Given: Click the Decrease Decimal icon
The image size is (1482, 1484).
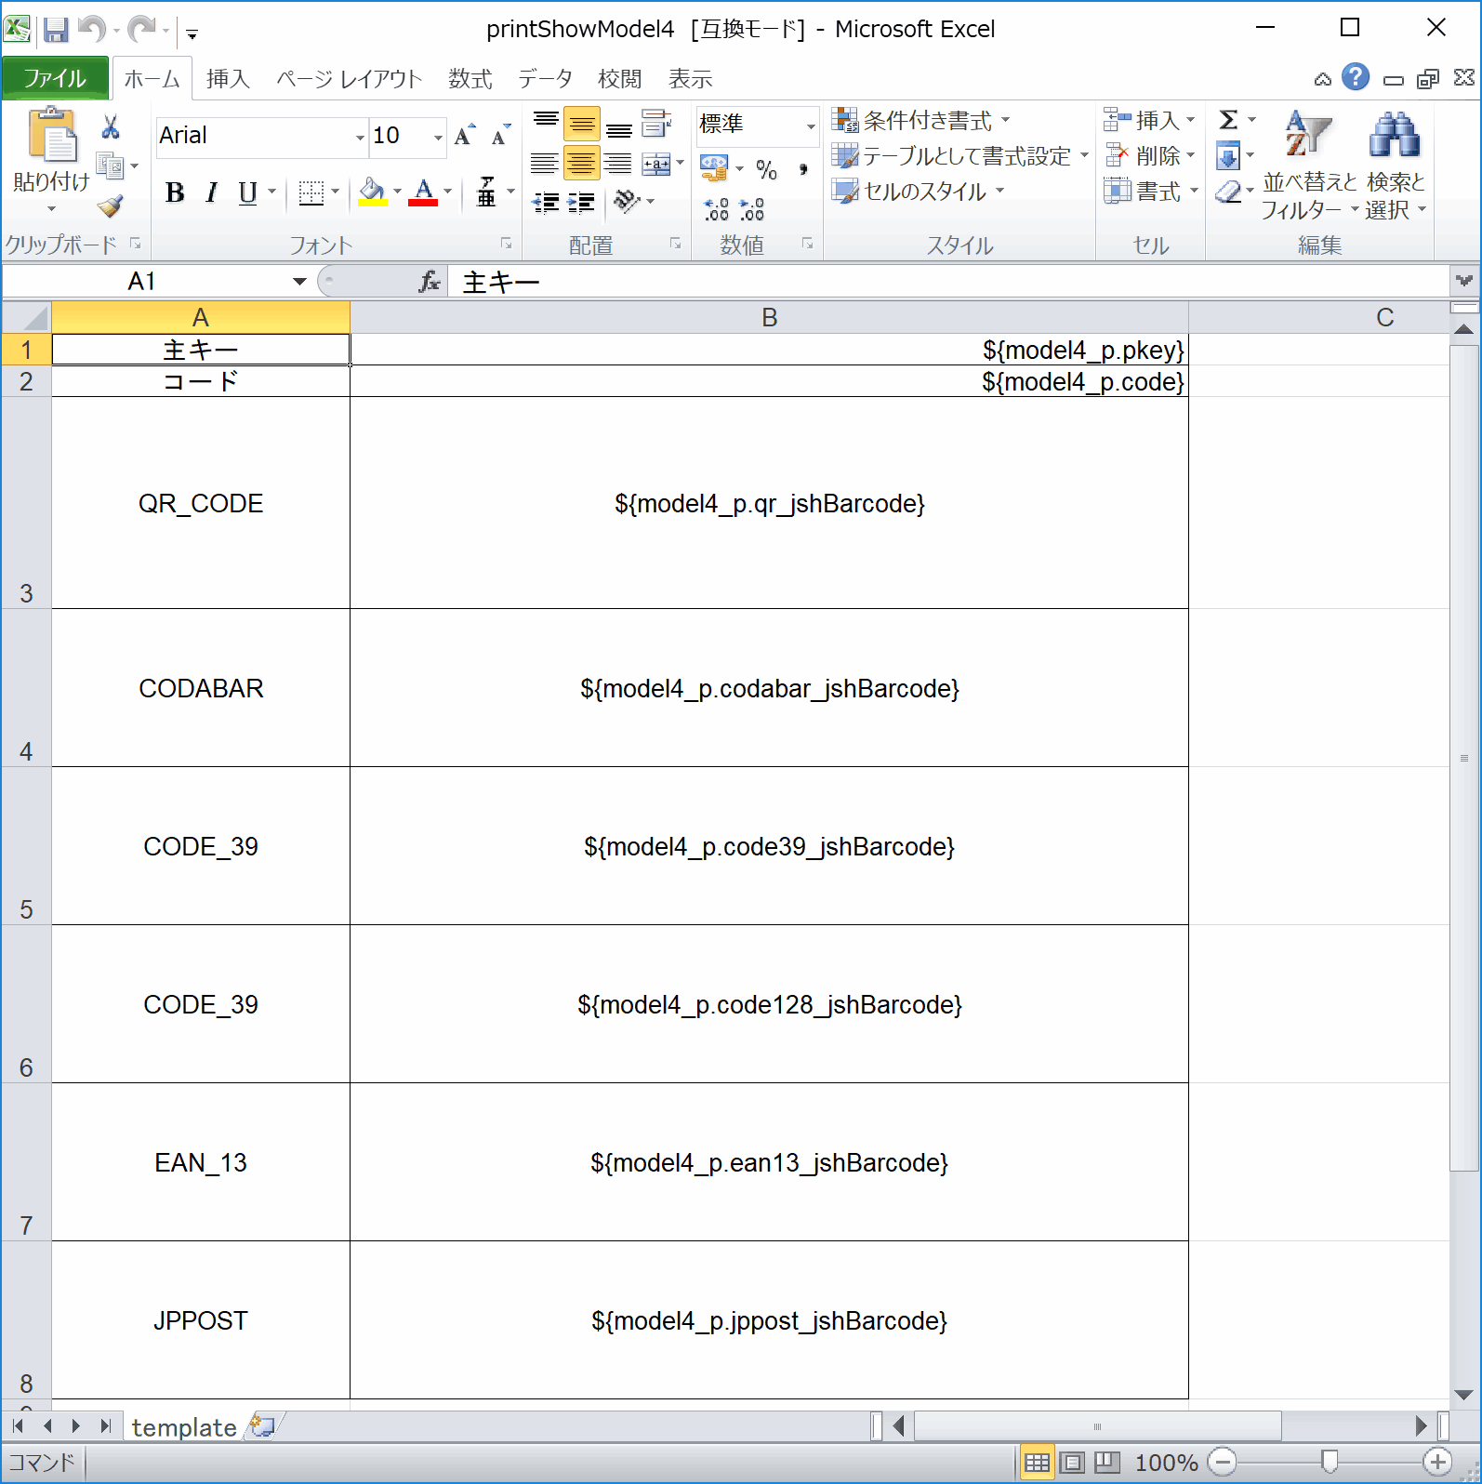Looking at the screenshot, I should [x=751, y=210].
